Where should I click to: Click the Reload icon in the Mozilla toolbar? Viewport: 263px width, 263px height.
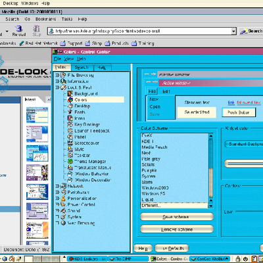[x=19, y=28]
